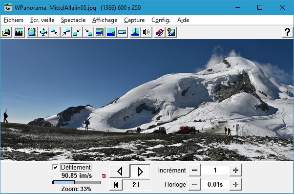Decrease Horloge with the minus button
This screenshot has width=294, height=194.
[195, 184]
